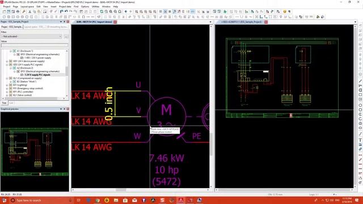Click the Print icon in toolbar
Image resolution: width=363 pixels, height=204 pixels.
[x=18, y=11]
